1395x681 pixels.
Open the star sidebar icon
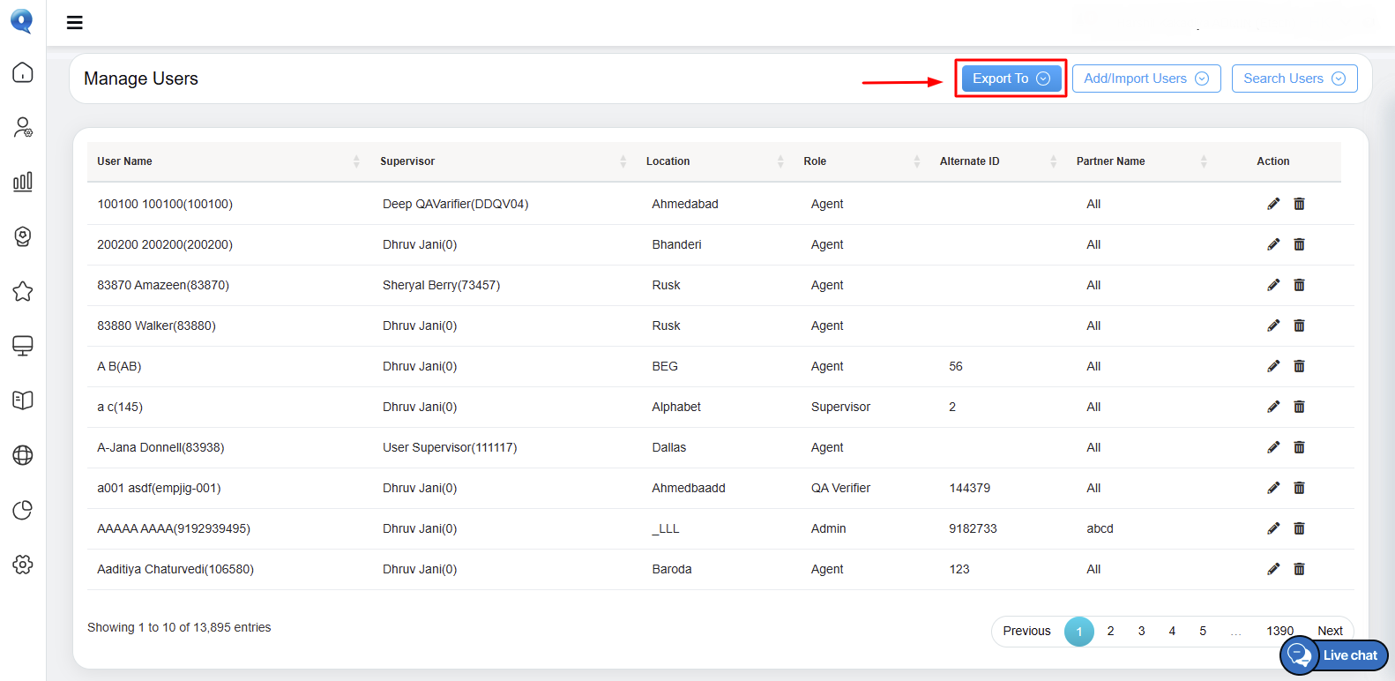(23, 291)
